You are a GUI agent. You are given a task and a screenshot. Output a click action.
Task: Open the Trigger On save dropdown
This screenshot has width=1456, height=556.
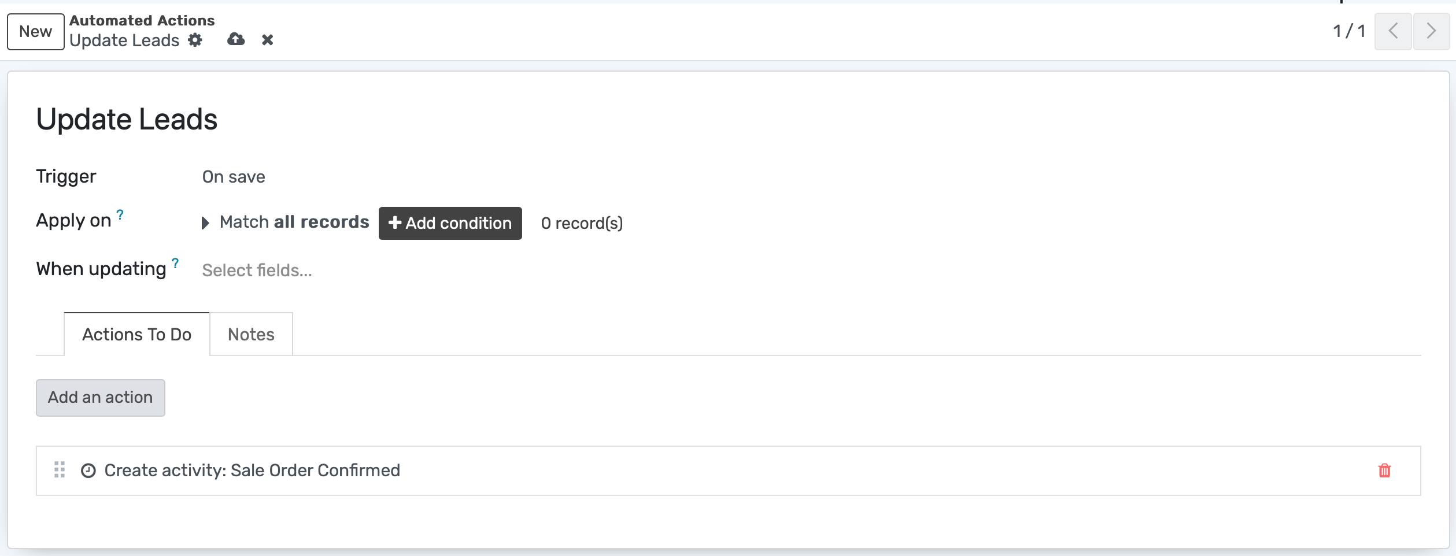coord(234,177)
